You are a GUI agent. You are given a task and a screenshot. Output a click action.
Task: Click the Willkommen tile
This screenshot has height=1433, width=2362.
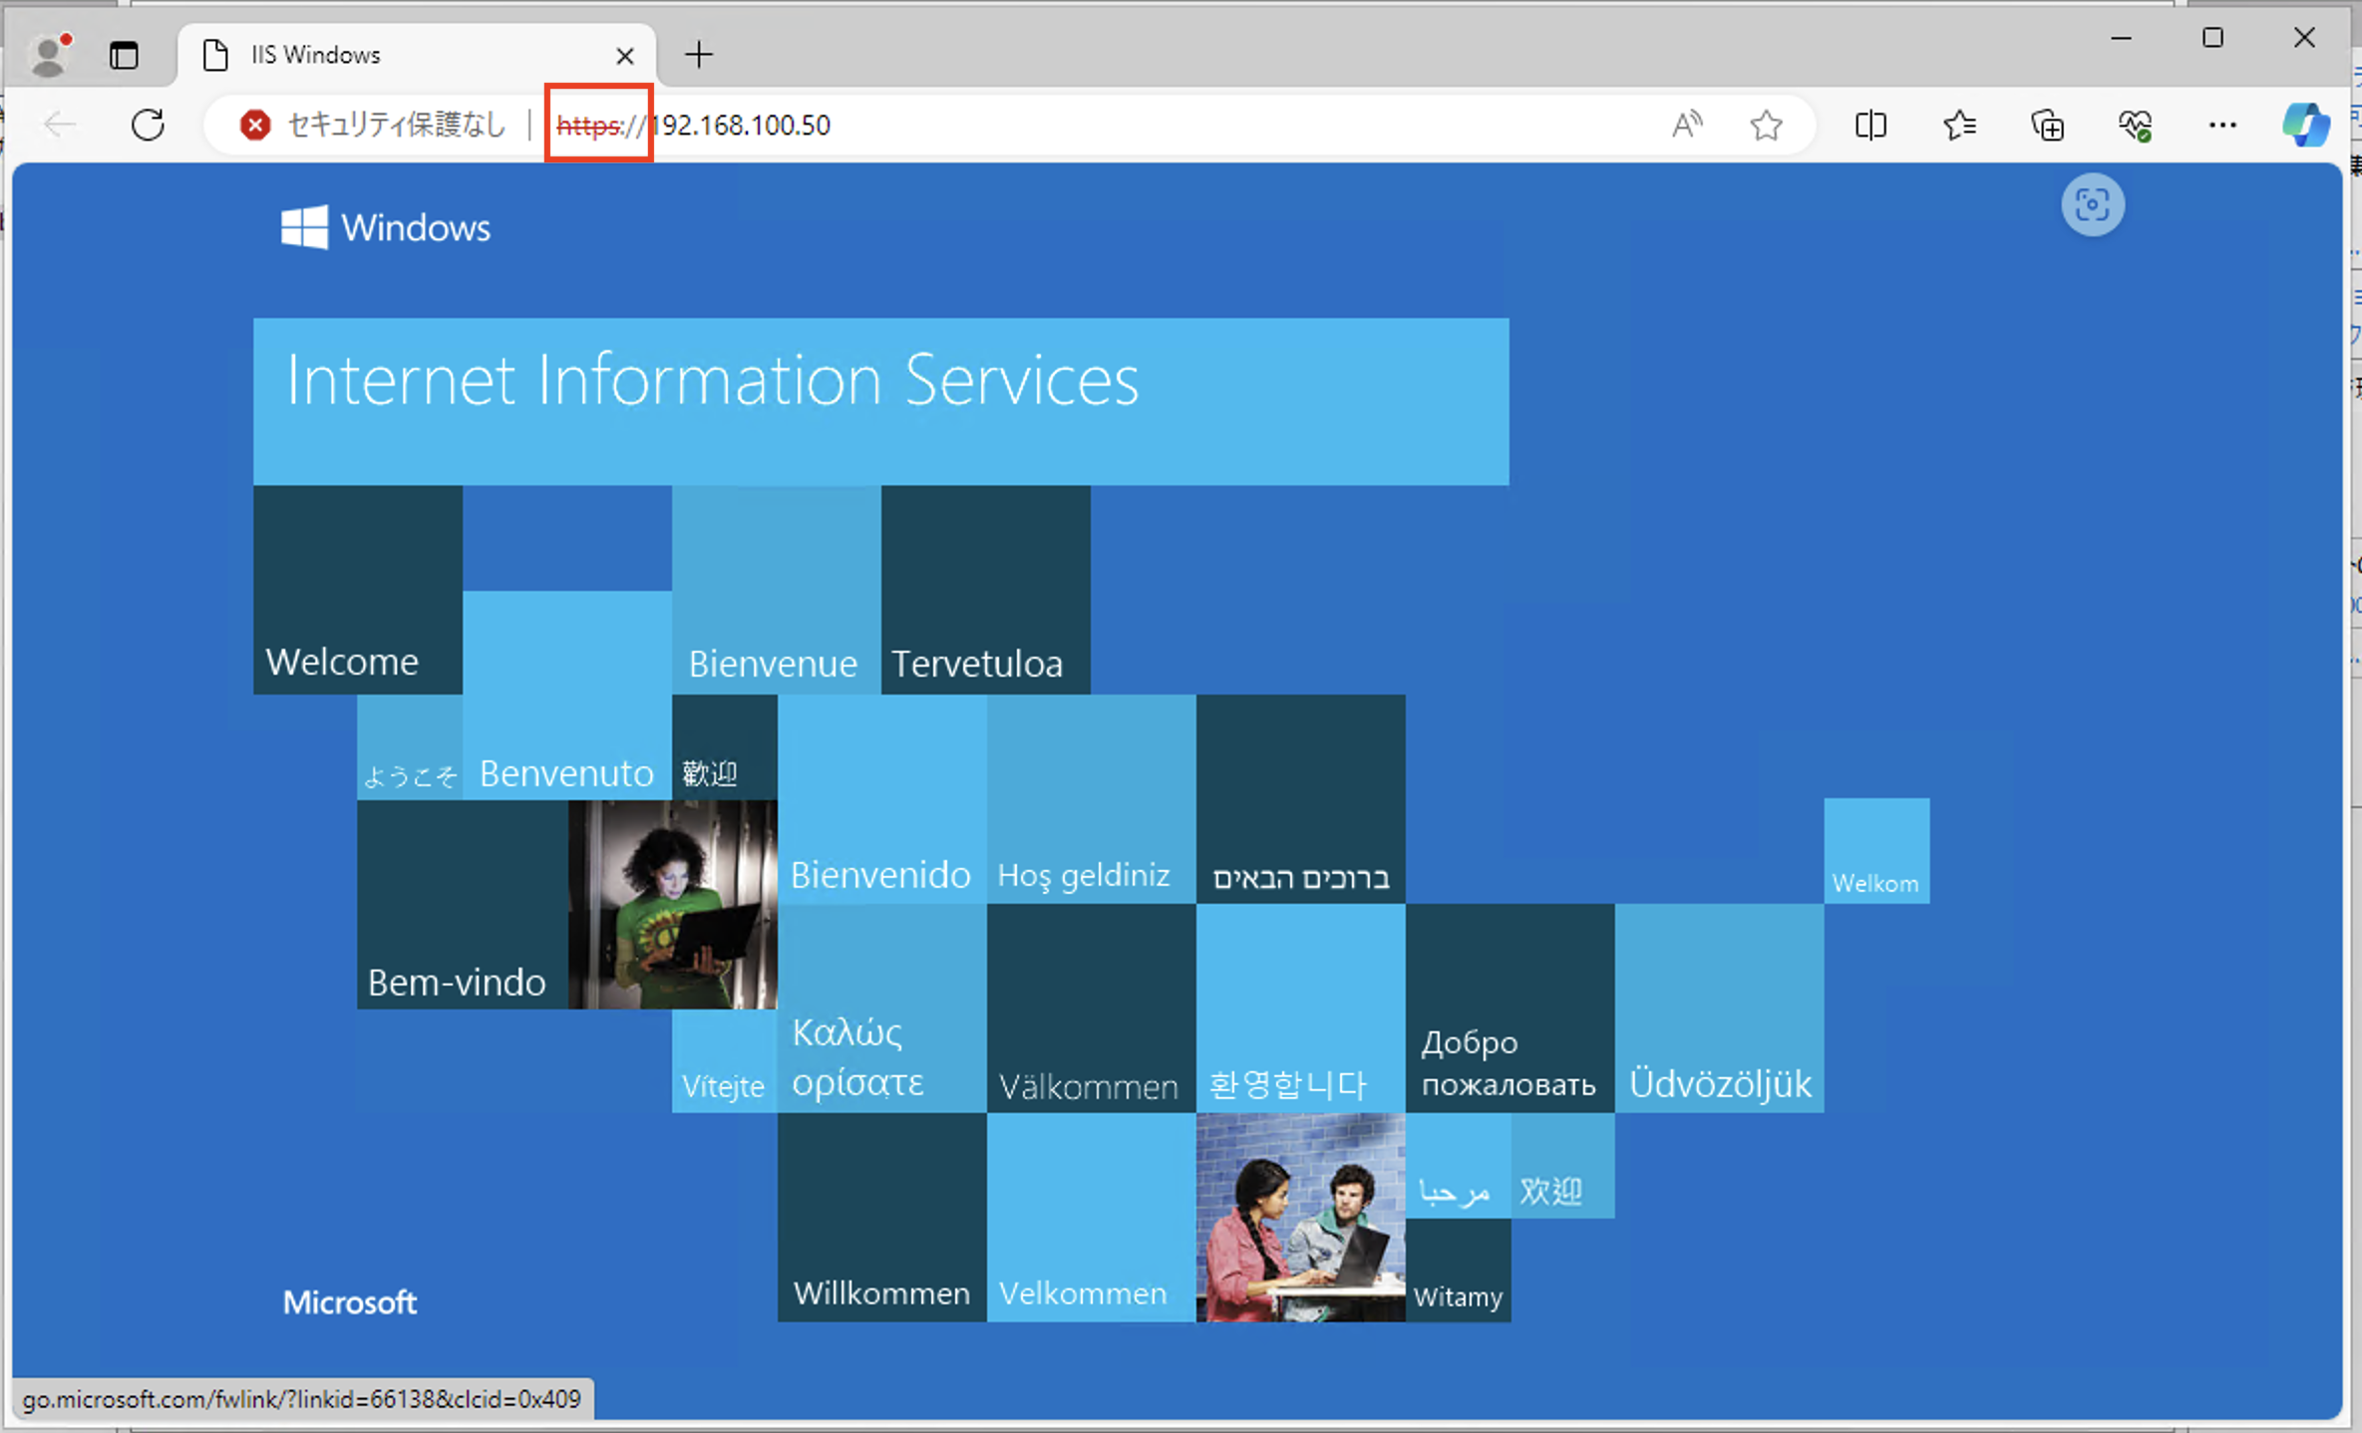[882, 1218]
